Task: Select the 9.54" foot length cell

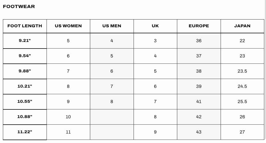Action: tap(25, 56)
